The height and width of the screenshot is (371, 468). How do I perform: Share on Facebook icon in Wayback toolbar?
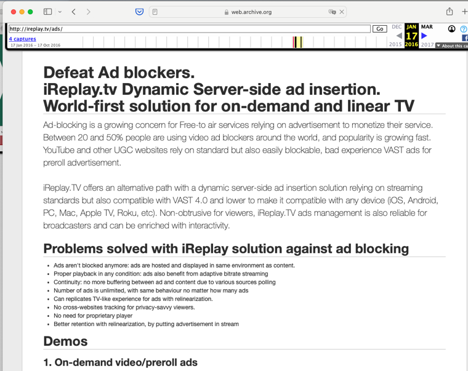(465, 38)
